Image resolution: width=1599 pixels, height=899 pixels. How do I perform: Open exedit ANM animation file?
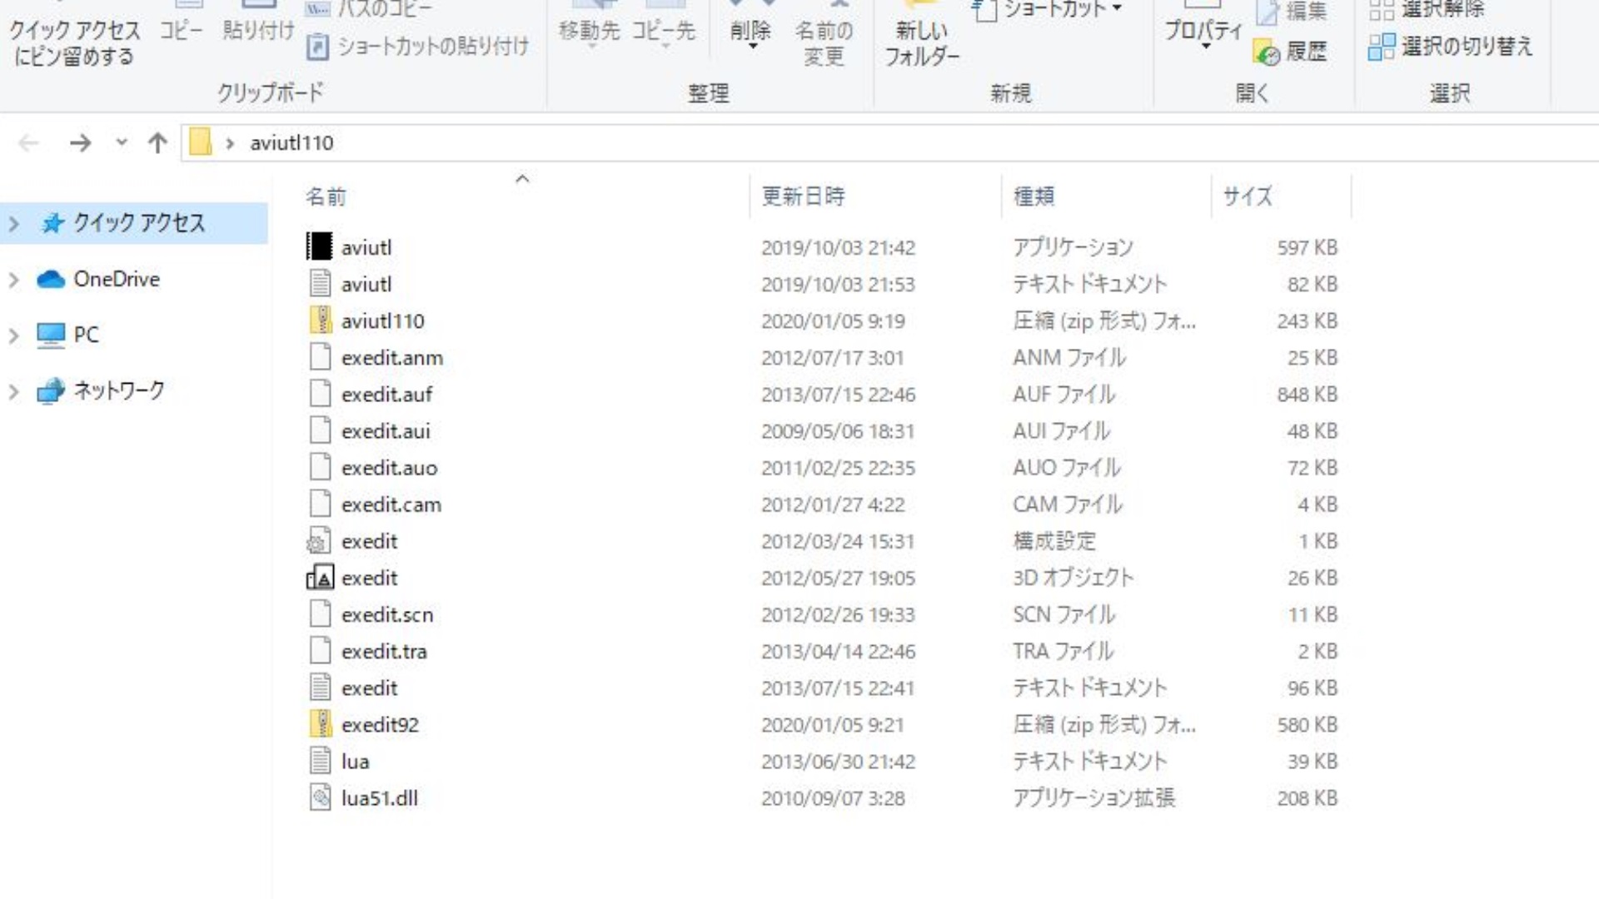coord(392,357)
